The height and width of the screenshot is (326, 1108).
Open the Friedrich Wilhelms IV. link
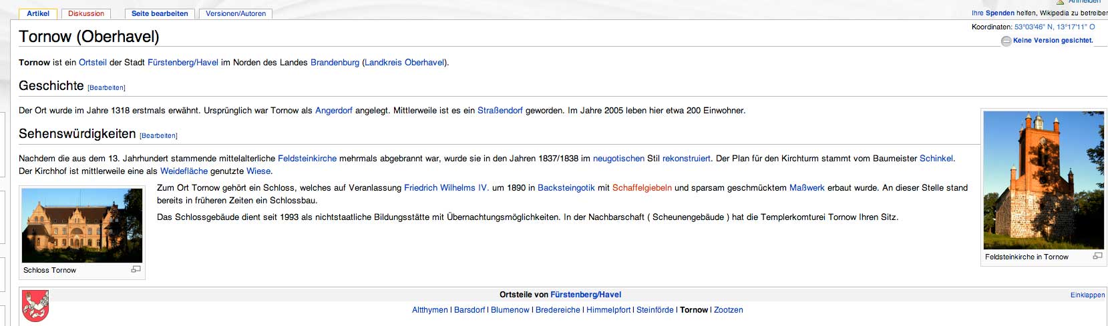point(446,188)
